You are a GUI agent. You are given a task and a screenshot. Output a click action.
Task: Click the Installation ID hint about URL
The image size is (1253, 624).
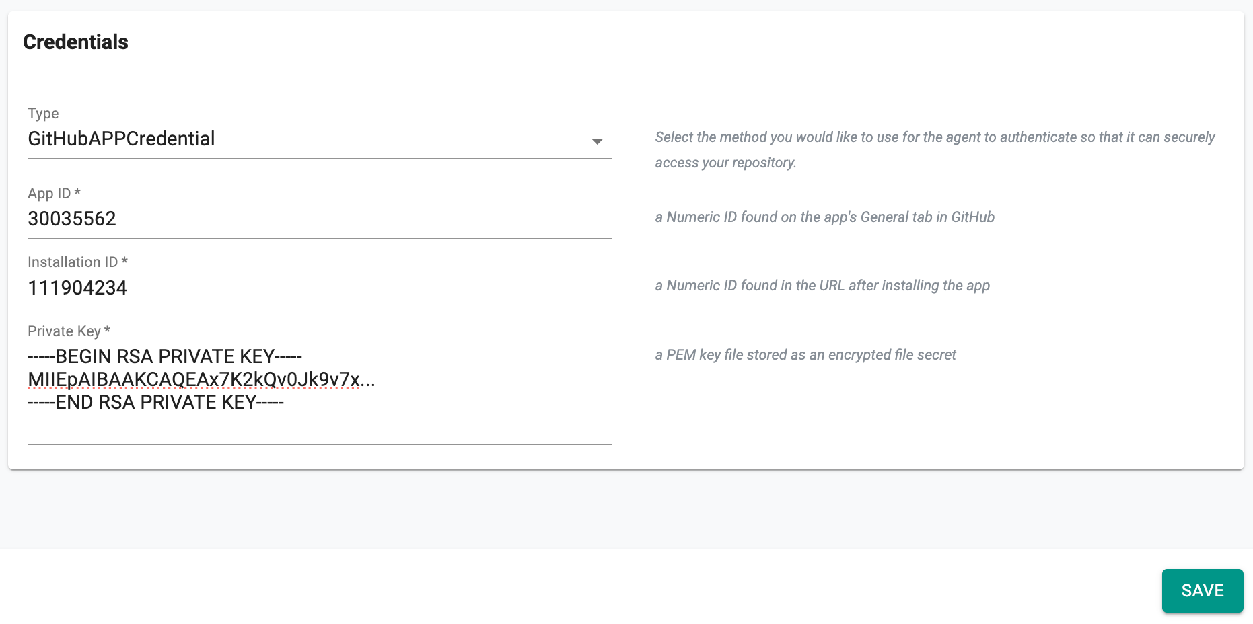822,286
